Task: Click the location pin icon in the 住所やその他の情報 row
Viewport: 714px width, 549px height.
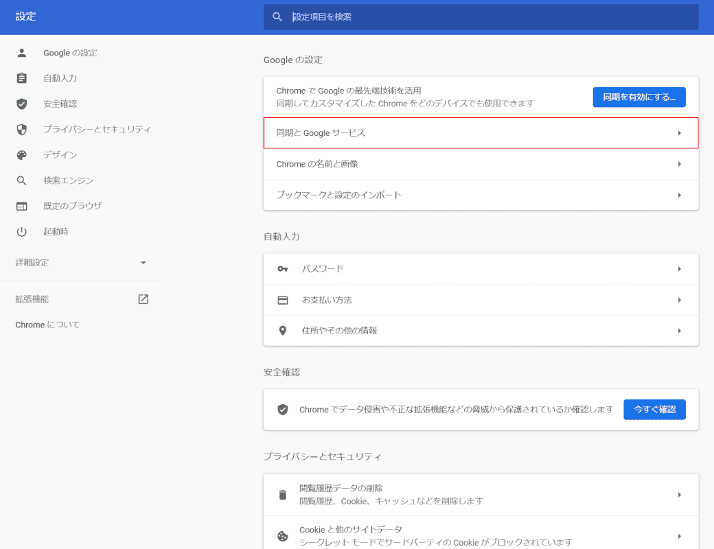Action: pyautogui.click(x=283, y=331)
